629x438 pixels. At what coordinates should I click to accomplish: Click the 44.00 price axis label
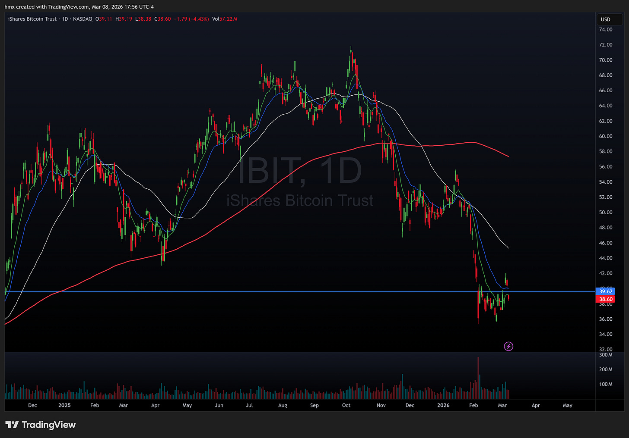pos(605,258)
